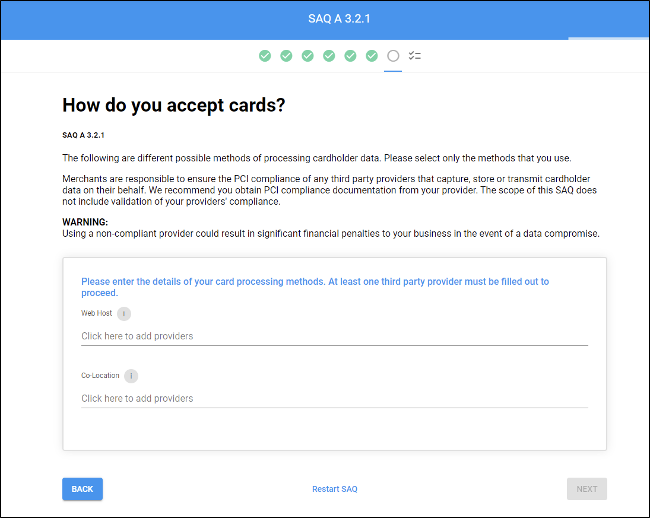Jump to the fourth completed step
The image size is (650, 518).
point(329,56)
